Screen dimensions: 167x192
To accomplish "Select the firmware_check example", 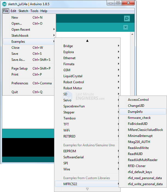I will tap(139, 118).
